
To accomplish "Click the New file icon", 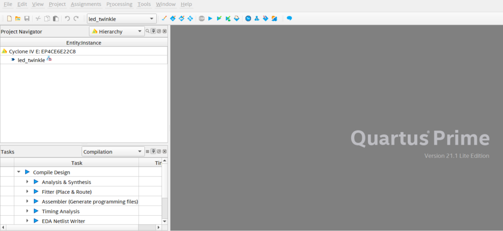I will 9,19.
